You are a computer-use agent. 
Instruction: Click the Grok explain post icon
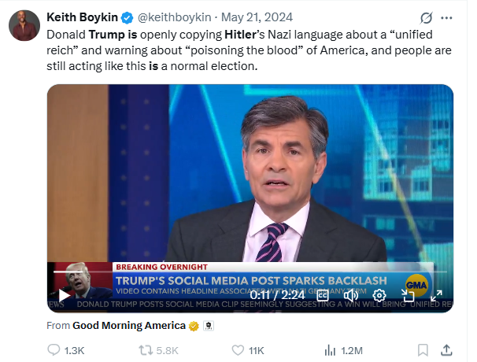click(x=427, y=17)
